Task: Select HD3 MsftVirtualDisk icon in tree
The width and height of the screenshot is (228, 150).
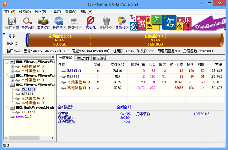Action: (12, 108)
